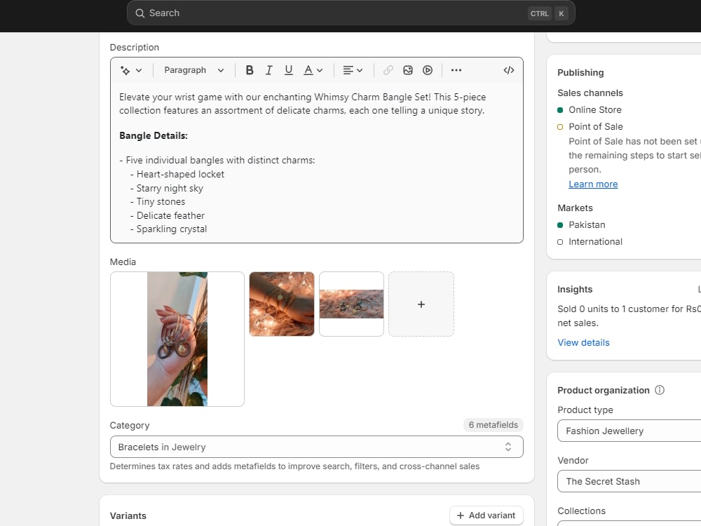Open the Learn more link
Viewport: 701px width, 526px height.
[593, 184]
